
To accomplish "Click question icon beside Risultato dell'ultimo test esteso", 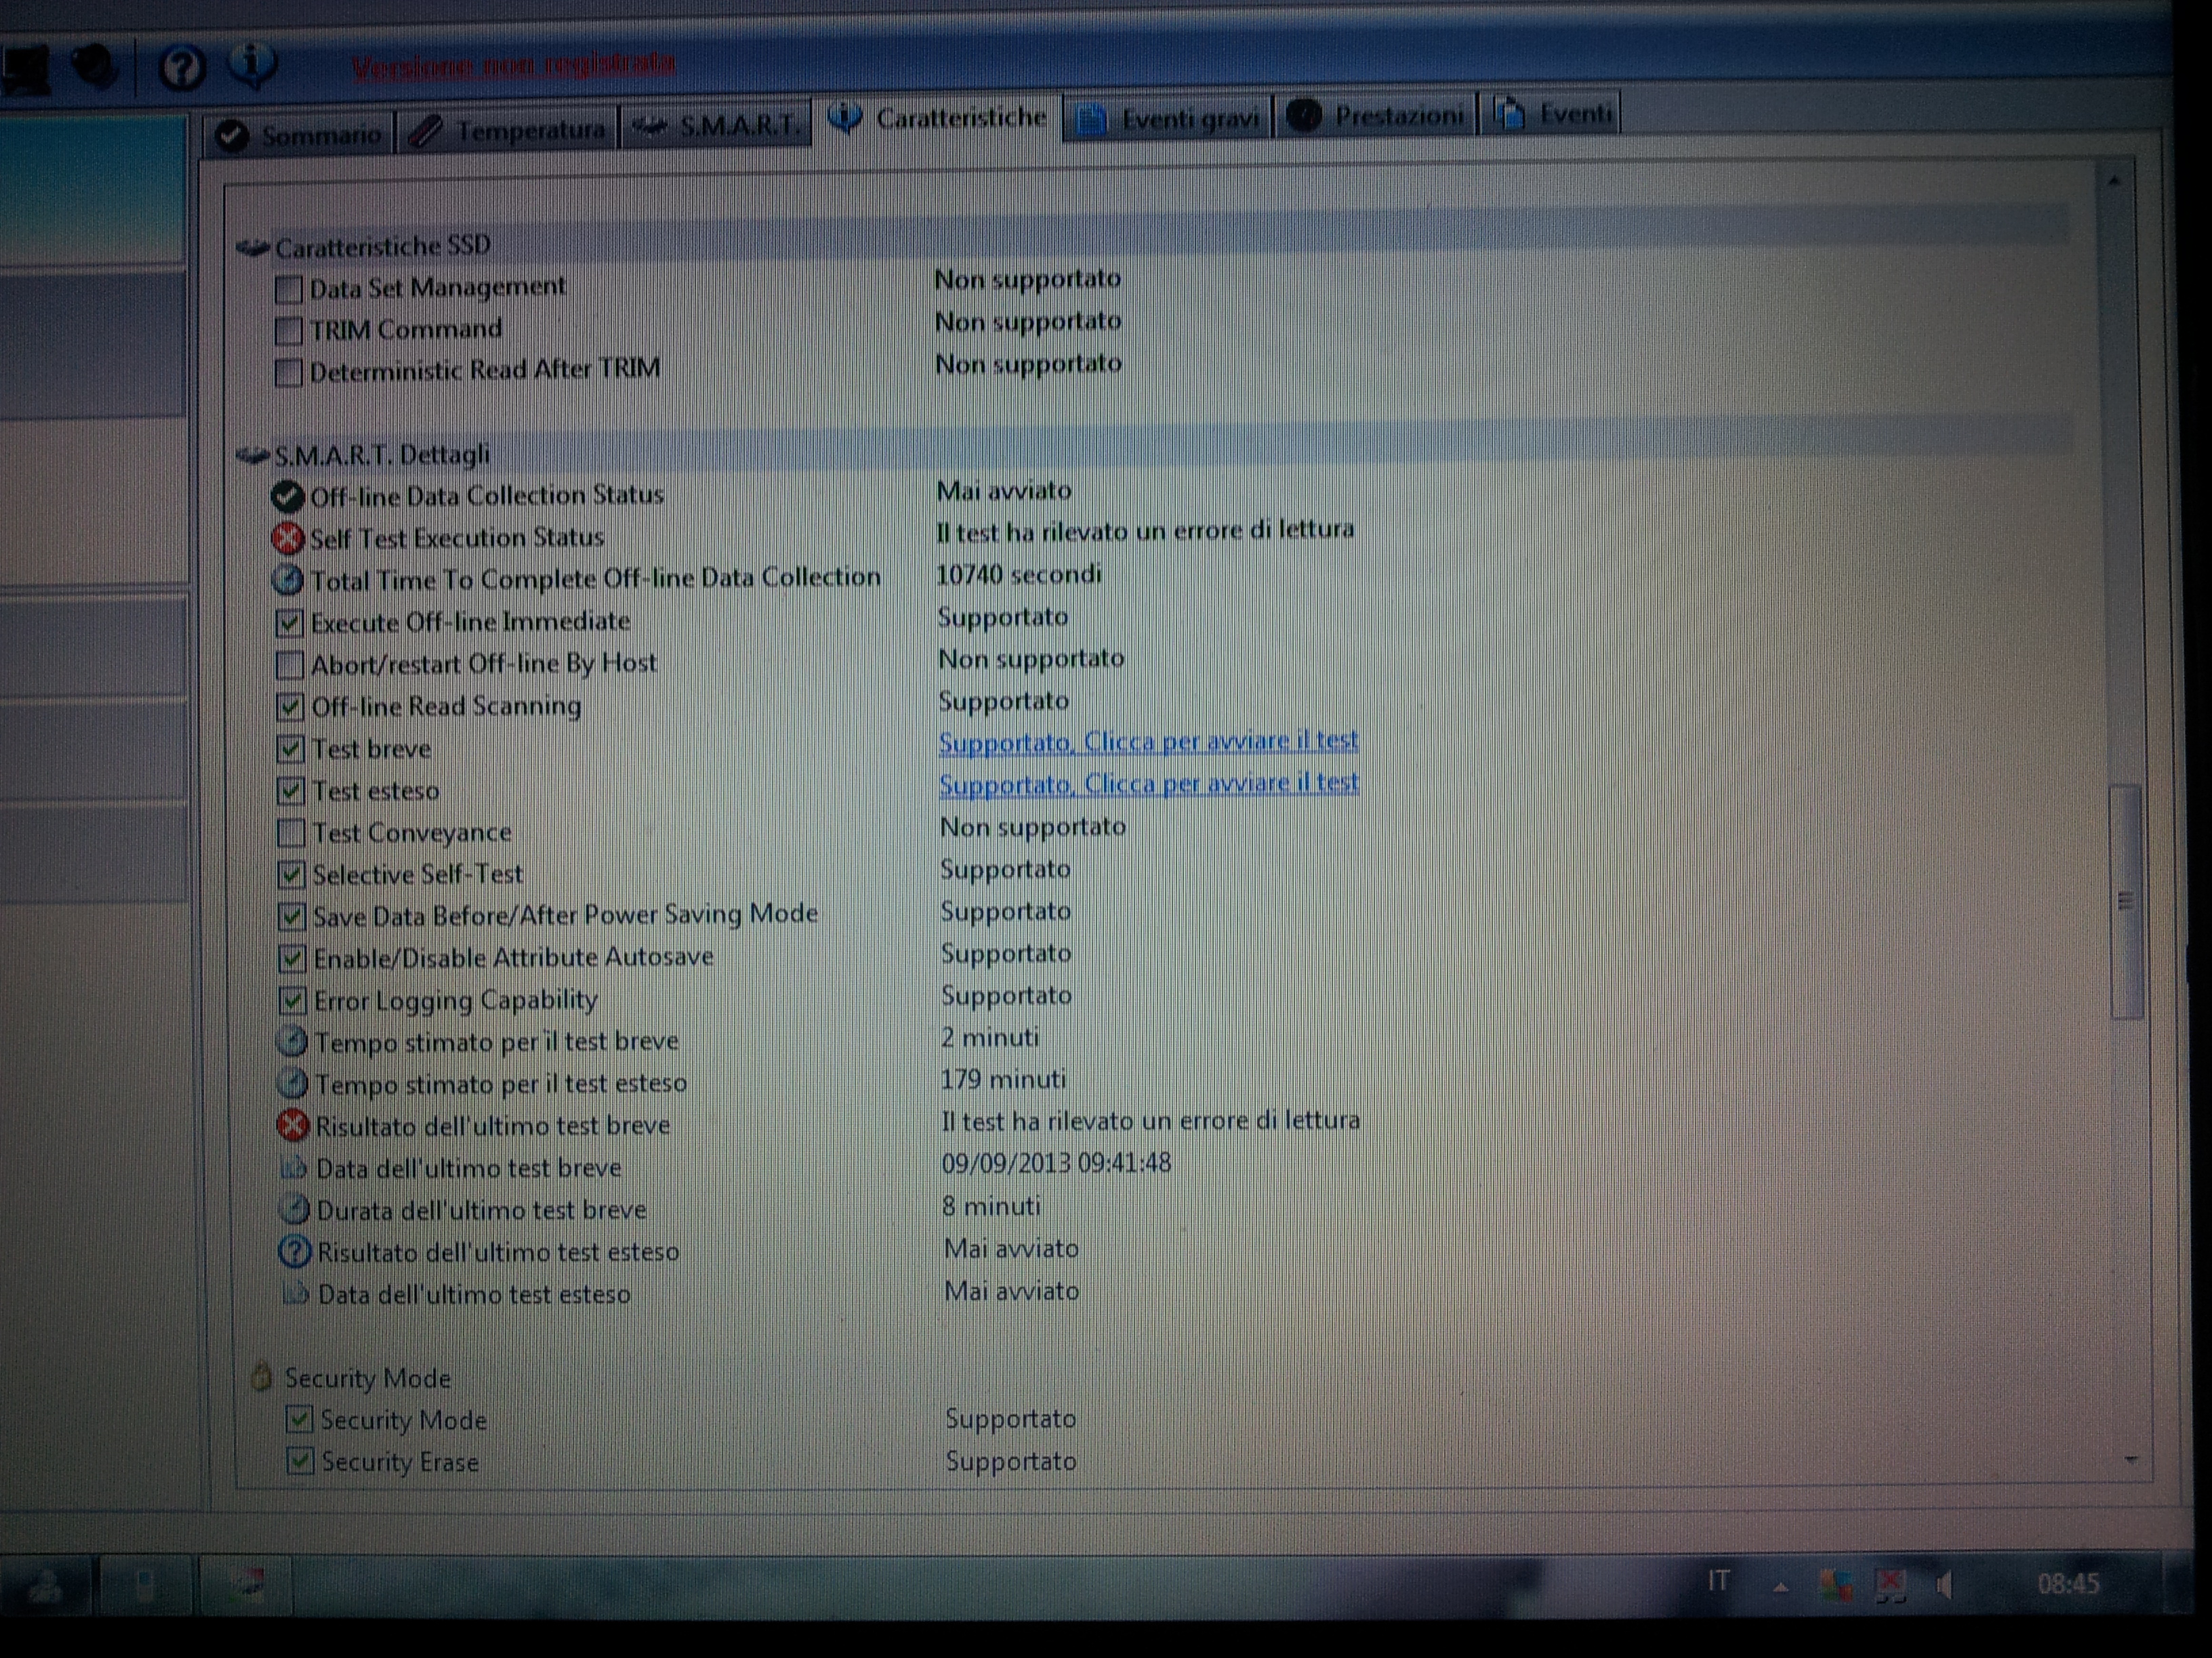I will (294, 1252).
